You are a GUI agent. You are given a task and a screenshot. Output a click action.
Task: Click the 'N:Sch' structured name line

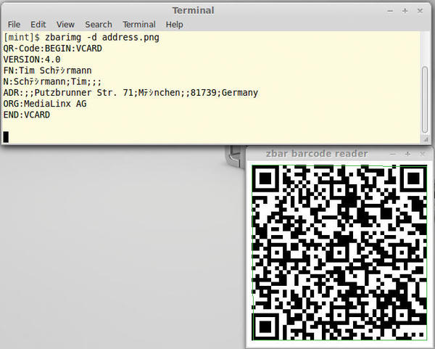52,82
